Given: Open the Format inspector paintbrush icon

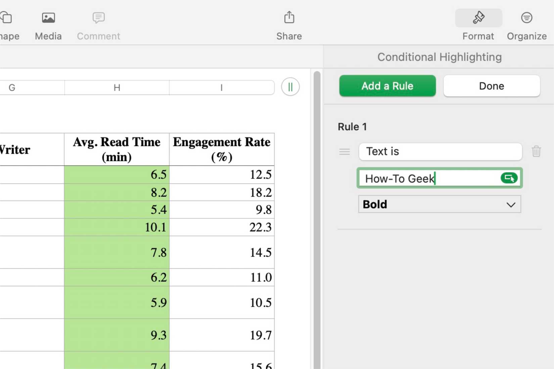Looking at the screenshot, I should 478,18.
